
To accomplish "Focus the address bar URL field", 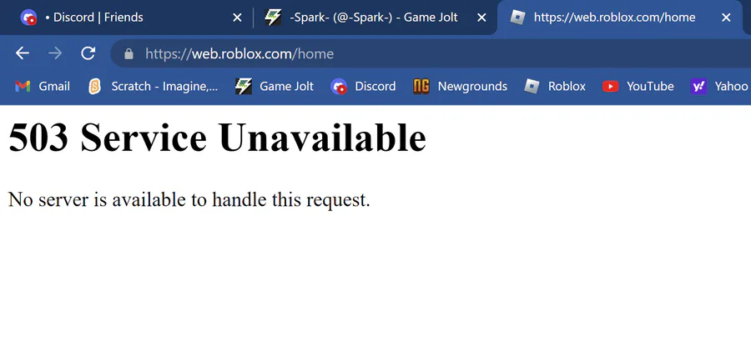I will point(431,53).
